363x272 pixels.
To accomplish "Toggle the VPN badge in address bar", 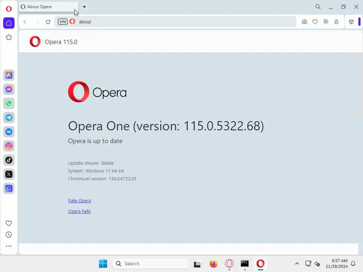I will pyautogui.click(x=62, y=22).
